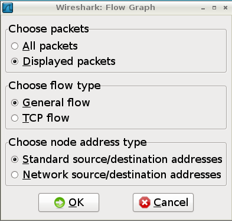This screenshot has height=222, width=232.
Task: Click the Wireshark: Flow Graph title bar
Action: (x=106, y=8)
